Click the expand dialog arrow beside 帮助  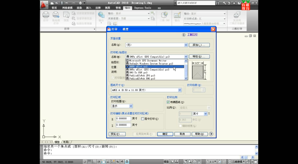(211, 134)
